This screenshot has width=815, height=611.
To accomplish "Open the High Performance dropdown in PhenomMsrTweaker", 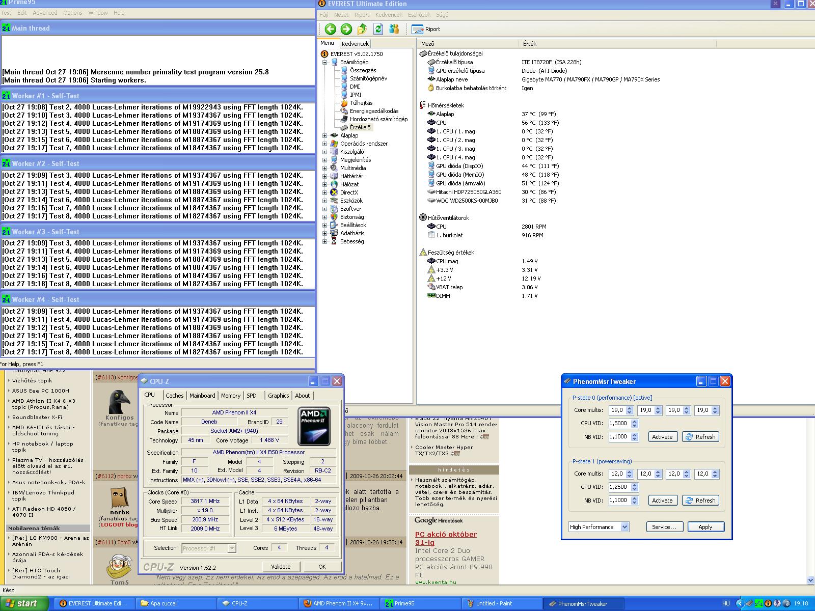I will click(625, 527).
